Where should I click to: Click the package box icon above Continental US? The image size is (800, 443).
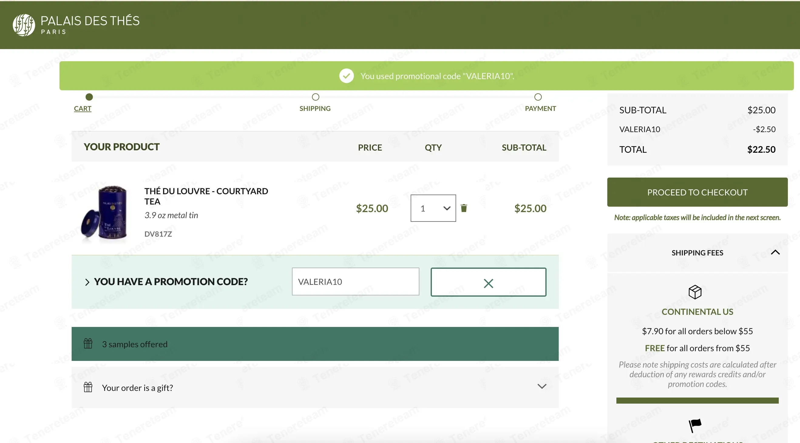tap(695, 292)
